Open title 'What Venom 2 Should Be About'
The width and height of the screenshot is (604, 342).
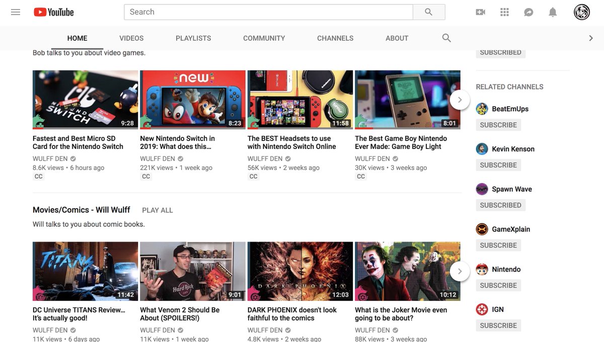pyautogui.click(x=180, y=314)
